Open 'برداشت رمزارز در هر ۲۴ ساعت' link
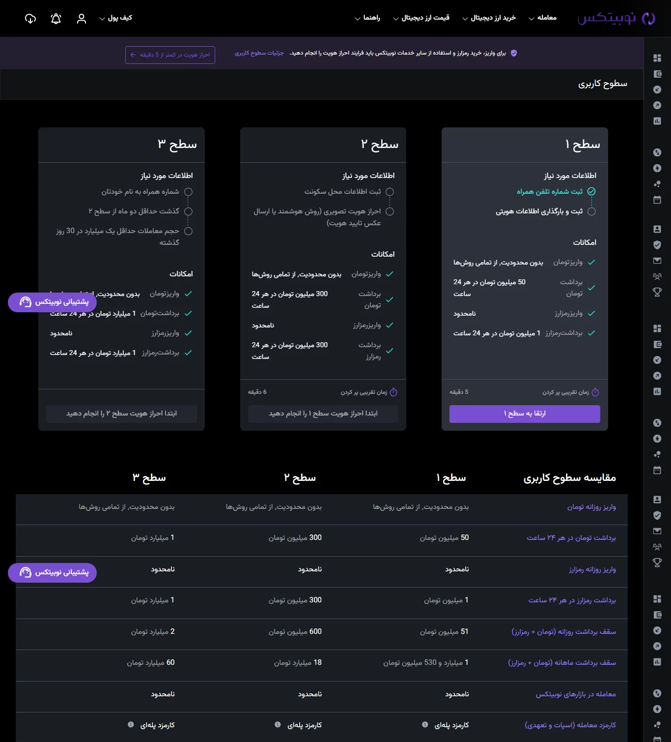 [572, 600]
